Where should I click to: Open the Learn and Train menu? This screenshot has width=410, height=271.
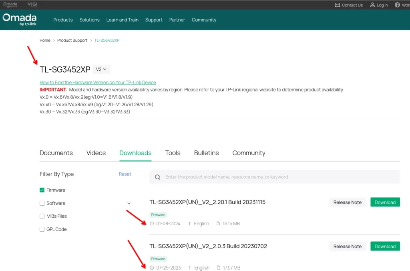(123, 20)
